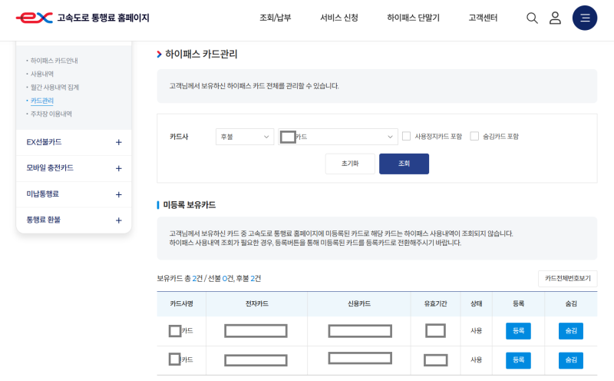This screenshot has height=381, width=614.
Task: Click 숨김 for the second card row
Action: (570, 360)
